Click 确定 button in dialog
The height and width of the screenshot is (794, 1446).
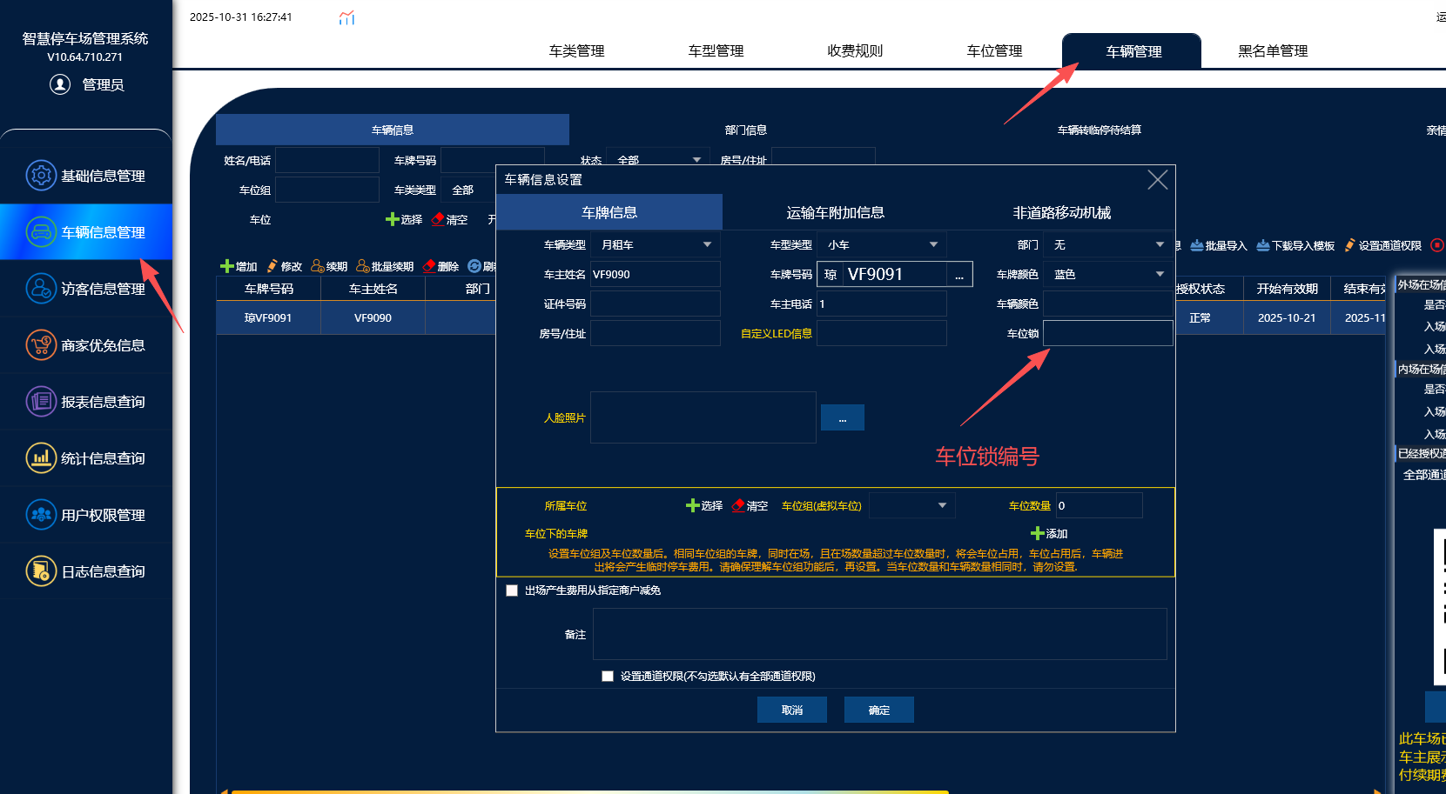click(879, 710)
